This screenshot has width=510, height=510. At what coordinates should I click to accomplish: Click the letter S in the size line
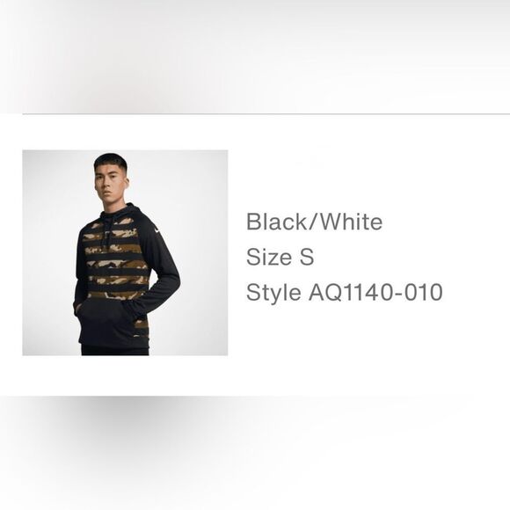(307, 257)
